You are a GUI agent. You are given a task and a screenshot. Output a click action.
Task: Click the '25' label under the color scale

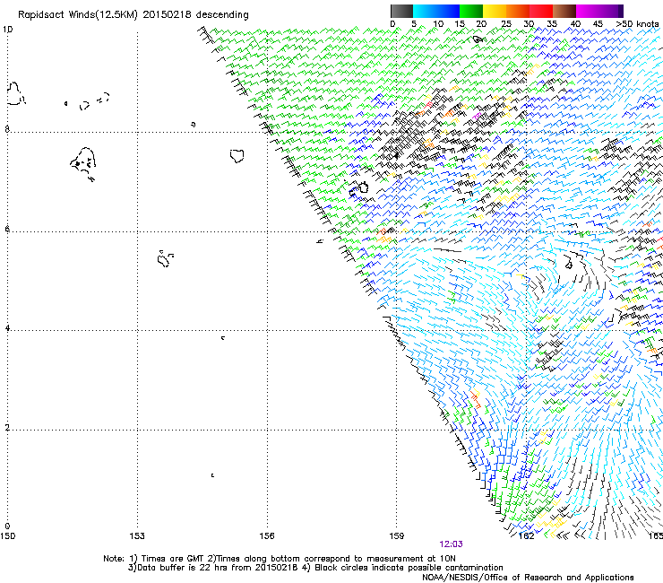click(x=505, y=24)
